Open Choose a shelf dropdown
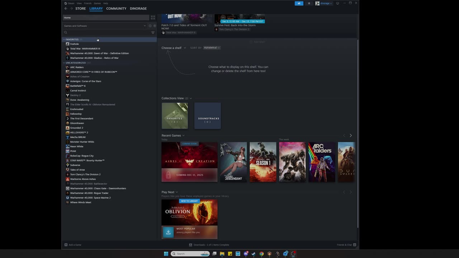This screenshot has height=258, width=459. [x=174, y=48]
